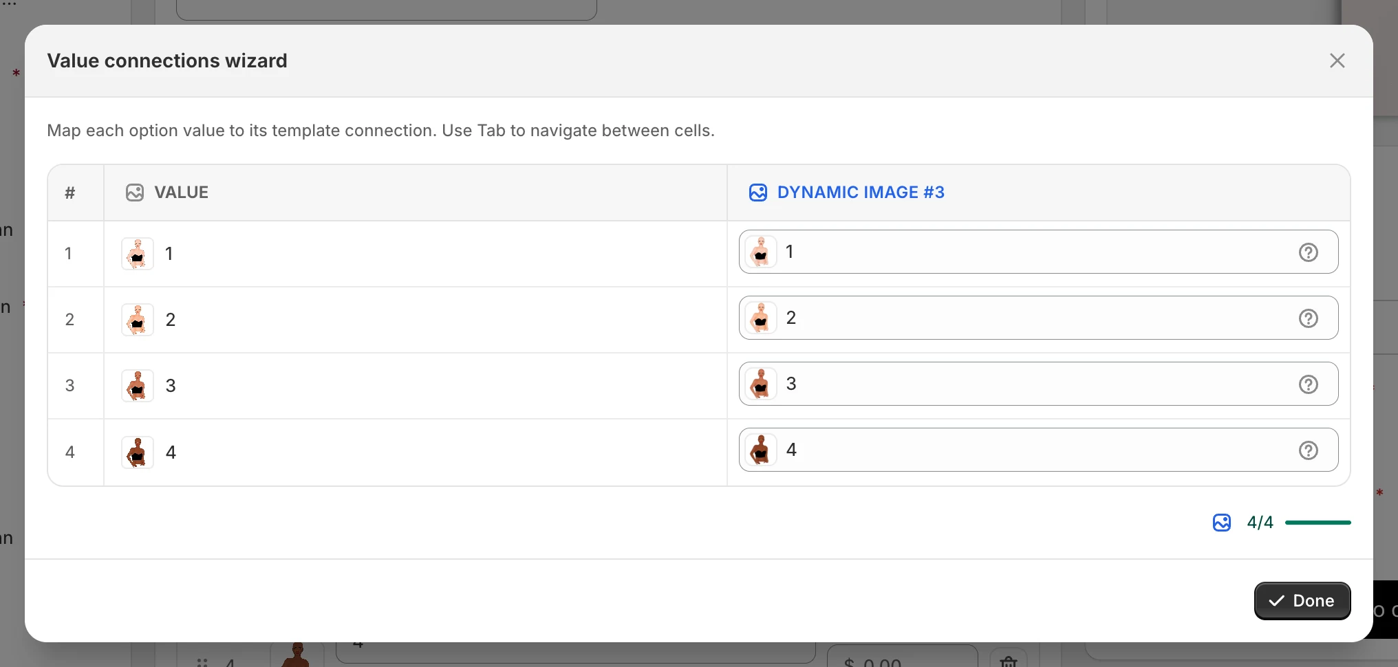This screenshot has width=1398, height=667.
Task: Click the help icon in connection row 4
Action: 1308,450
